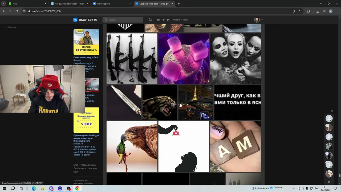Image resolution: width=341 pixels, height=192 pixels.
Task: Open Windows Start menu
Action: click(x=4, y=189)
